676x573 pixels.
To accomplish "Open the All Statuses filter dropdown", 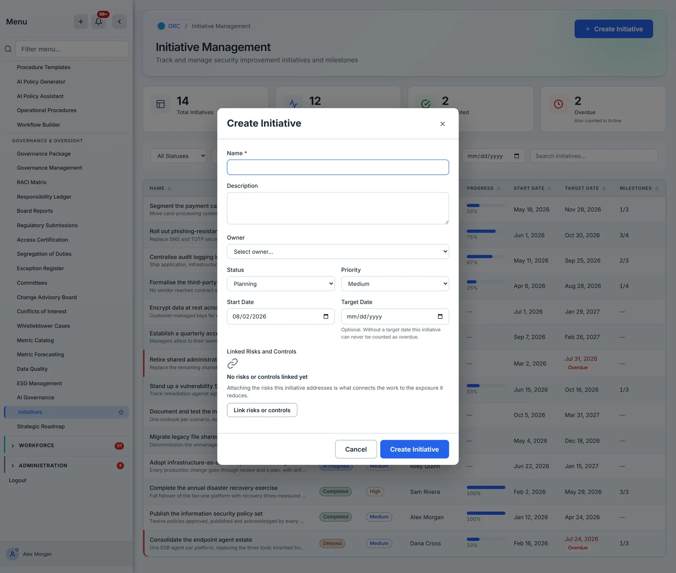I will click(x=179, y=156).
